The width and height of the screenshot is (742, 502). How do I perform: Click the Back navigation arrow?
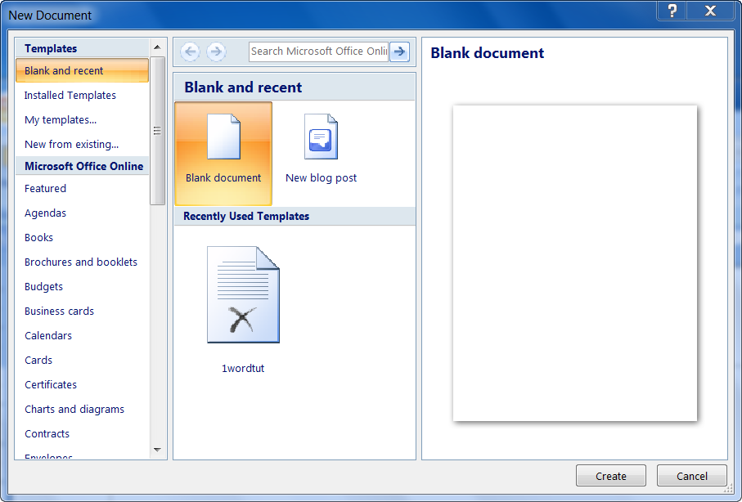(191, 52)
